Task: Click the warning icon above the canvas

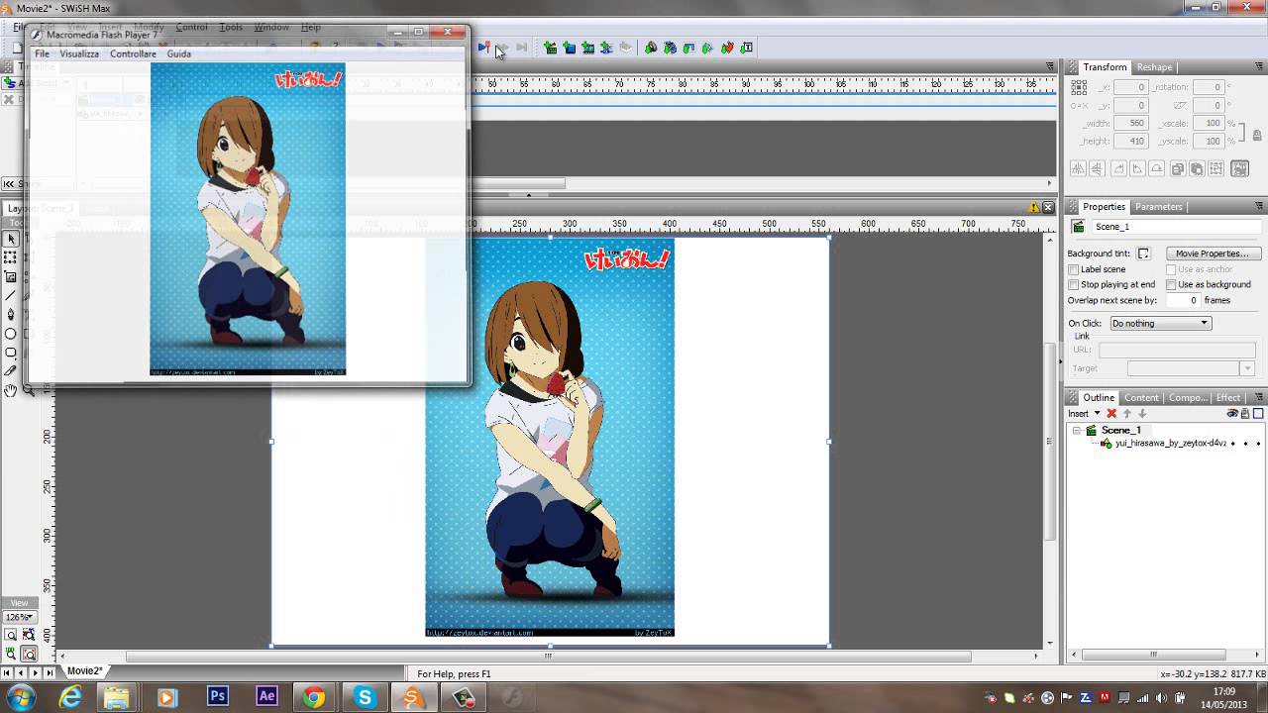Action: point(1034,208)
